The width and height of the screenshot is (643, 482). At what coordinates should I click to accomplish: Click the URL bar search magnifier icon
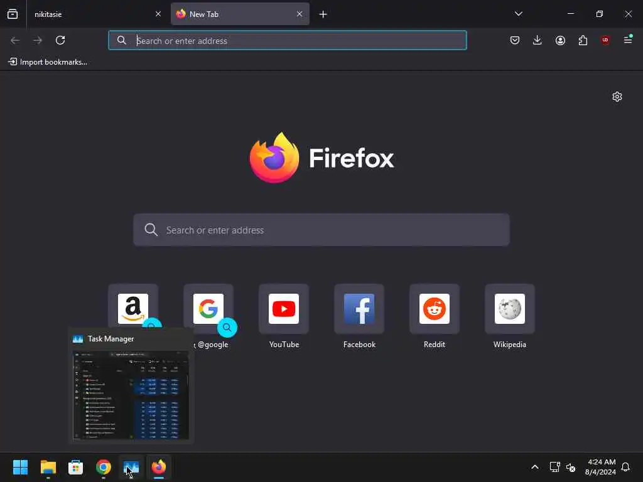121,40
